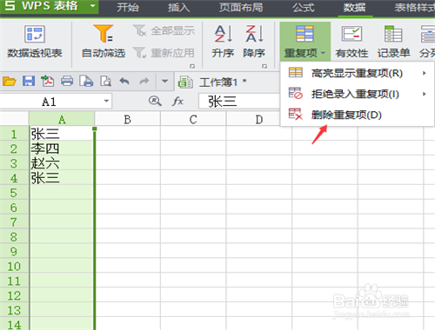Viewport: 435px width, 330px height.
Task: Switch to the 开始 ribbon tab
Action: pos(128,8)
